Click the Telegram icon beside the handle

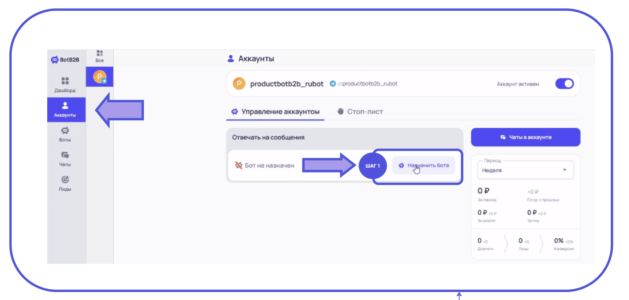tap(332, 84)
